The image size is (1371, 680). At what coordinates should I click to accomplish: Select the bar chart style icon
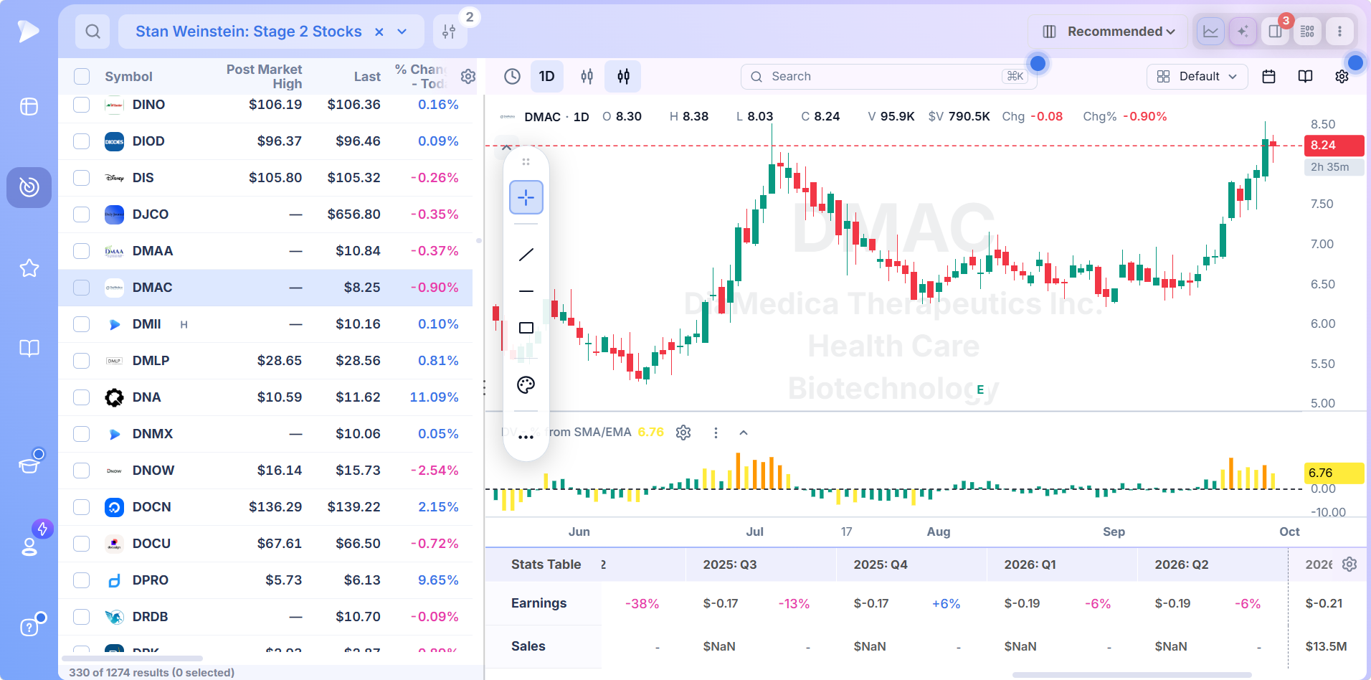[x=587, y=76]
